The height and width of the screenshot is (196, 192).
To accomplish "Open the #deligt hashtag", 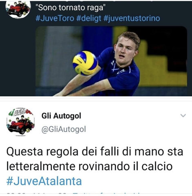I will click(89, 18).
